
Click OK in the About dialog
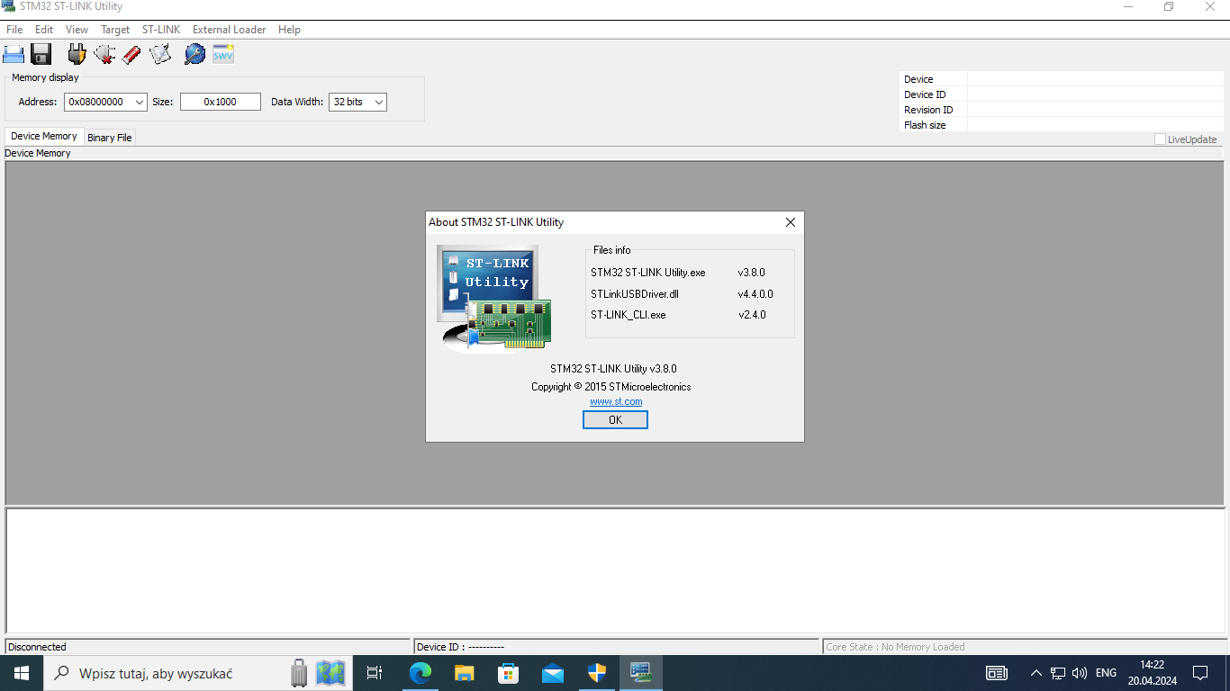tap(615, 420)
